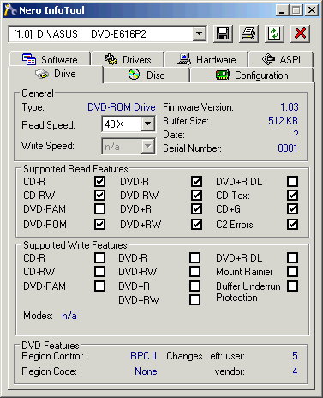Click the Nero InfoTool title bar icon
The height and width of the screenshot is (398, 323).
tap(10, 10)
